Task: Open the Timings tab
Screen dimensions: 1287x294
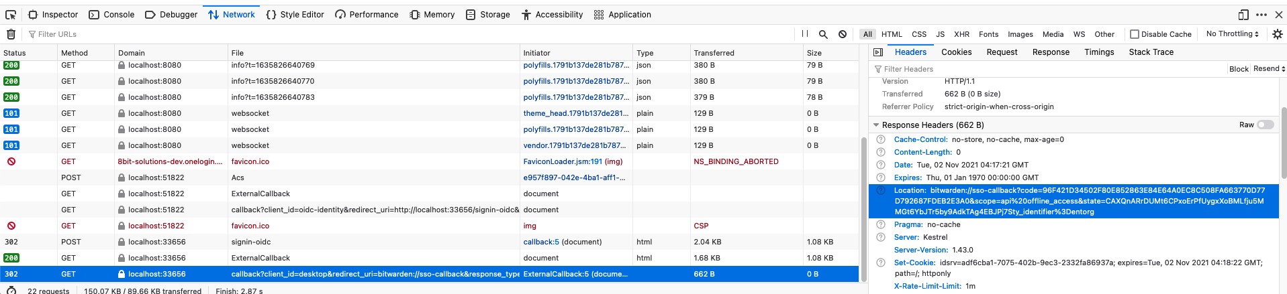Action: pos(1099,52)
